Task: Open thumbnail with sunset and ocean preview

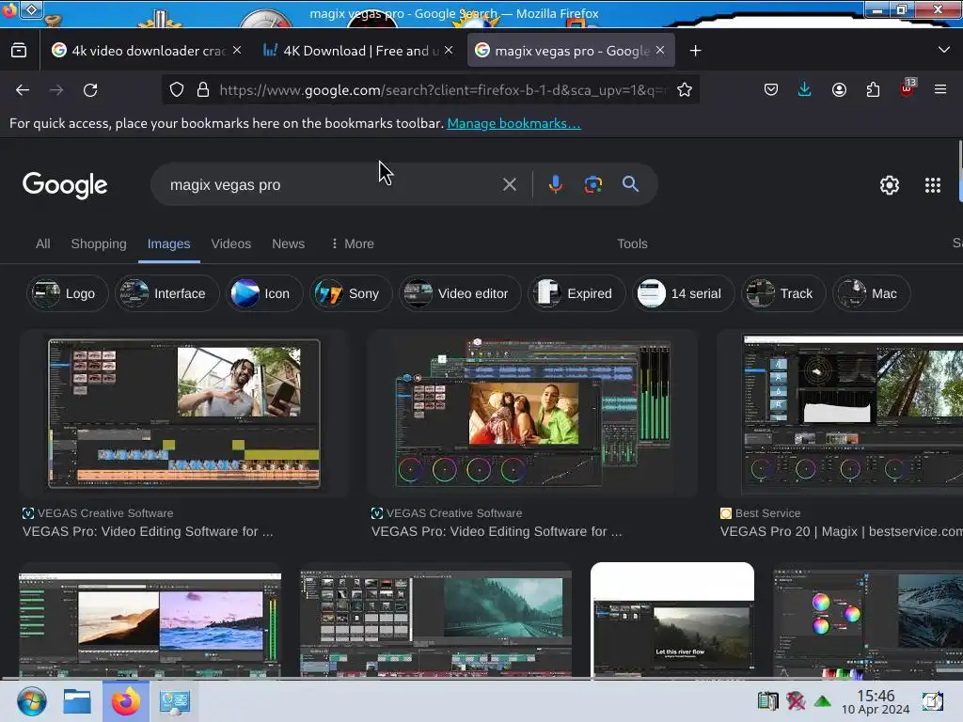Action: [x=150, y=620]
